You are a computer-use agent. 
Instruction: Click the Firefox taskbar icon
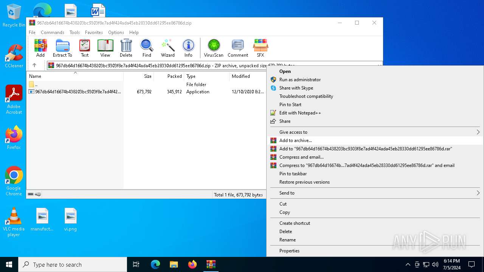pos(192,264)
